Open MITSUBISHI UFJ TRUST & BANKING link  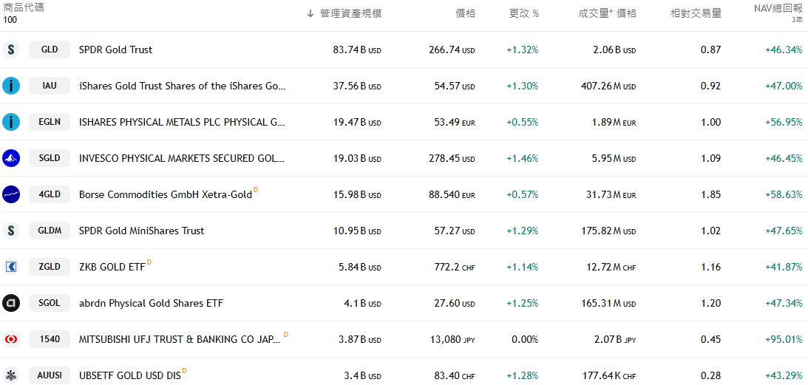pyautogui.click(x=180, y=339)
